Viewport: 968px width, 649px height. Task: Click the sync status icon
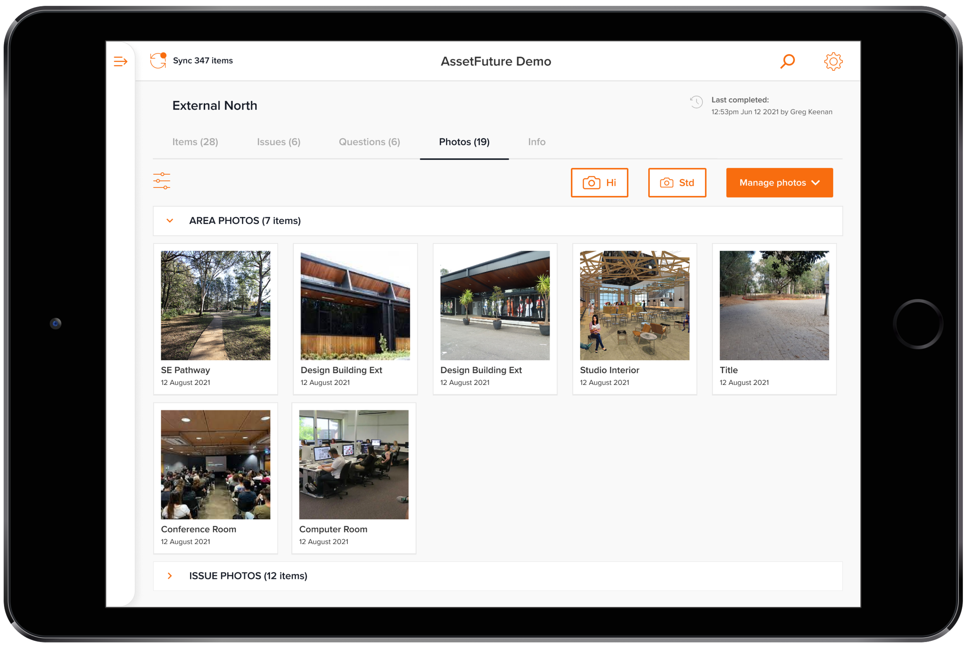[158, 60]
